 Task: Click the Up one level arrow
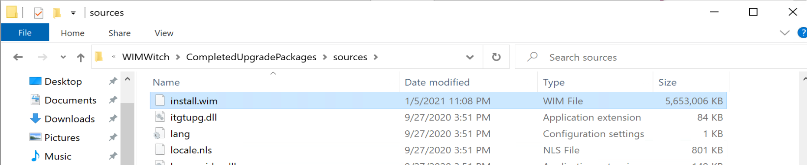(x=81, y=57)
